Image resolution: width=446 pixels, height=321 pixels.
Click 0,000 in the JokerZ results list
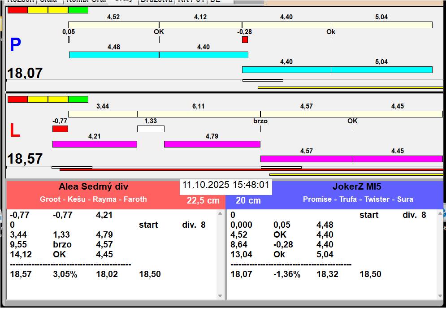[241, 225]
